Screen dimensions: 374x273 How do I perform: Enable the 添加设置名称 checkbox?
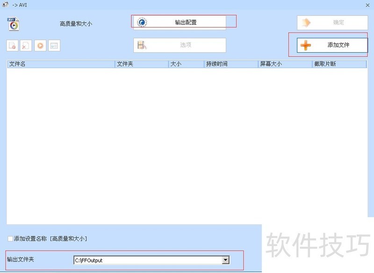pyautogui.click(x=10, y=238)
